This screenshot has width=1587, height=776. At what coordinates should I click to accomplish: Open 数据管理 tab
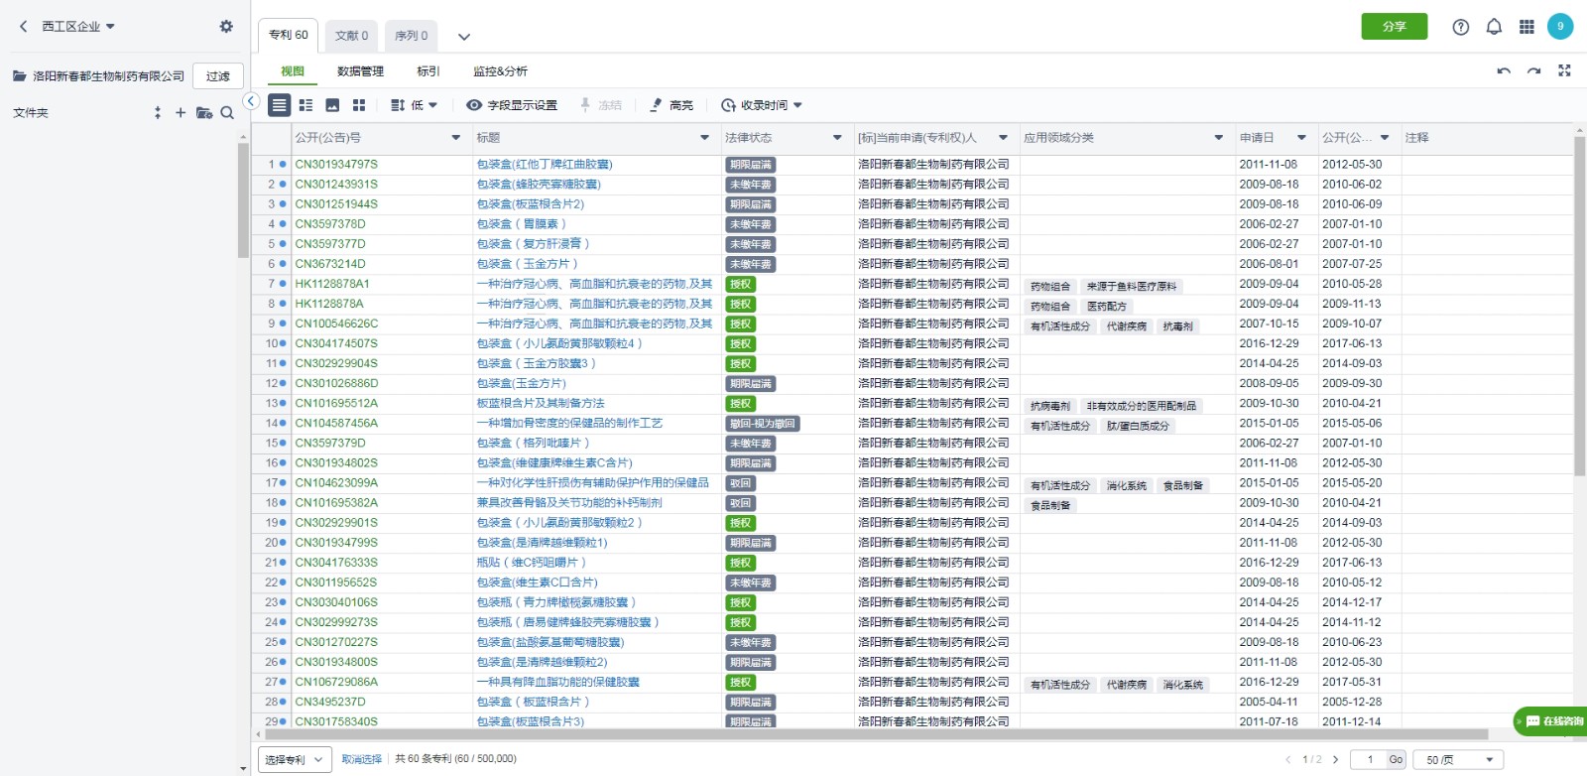pyautogui.click(x=360, y=71)
